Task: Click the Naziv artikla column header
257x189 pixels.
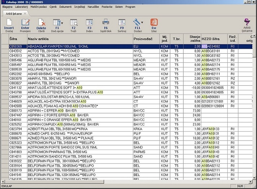Action: (x=80, y=39)
